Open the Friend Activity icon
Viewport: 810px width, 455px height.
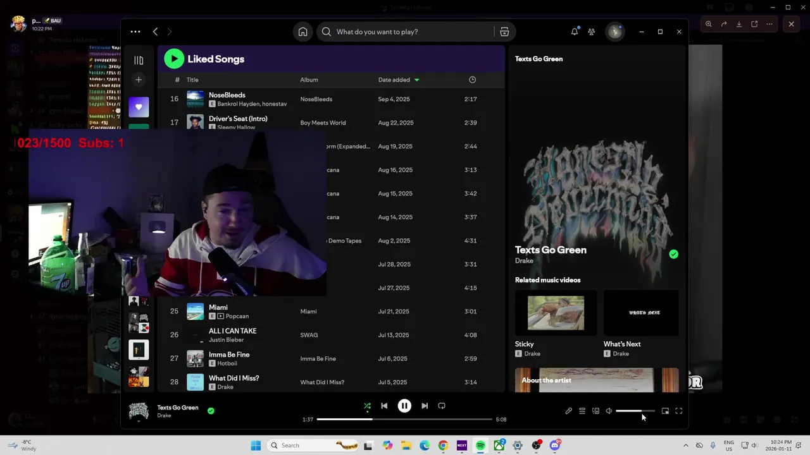point(592,32)
